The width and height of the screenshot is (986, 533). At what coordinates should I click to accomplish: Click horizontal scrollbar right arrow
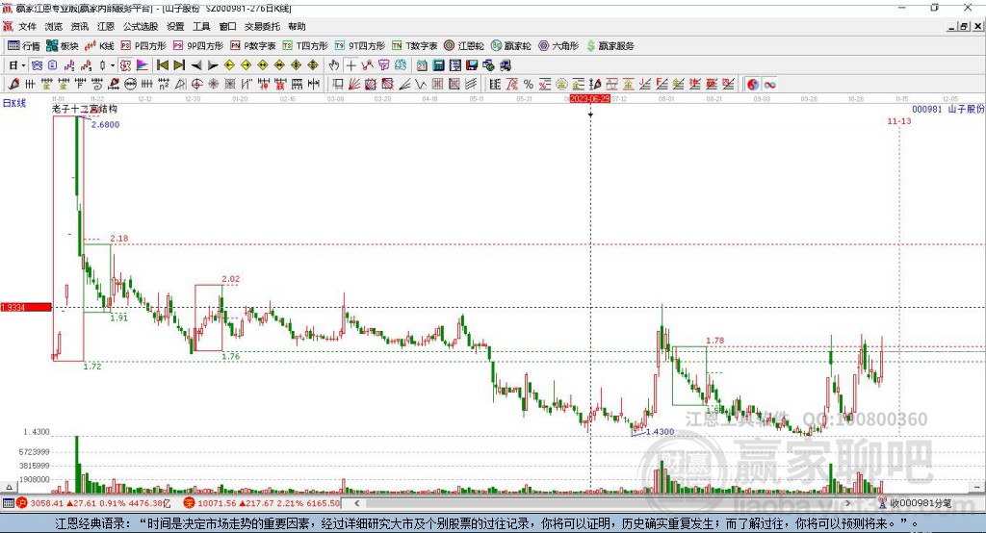point(847,503)
